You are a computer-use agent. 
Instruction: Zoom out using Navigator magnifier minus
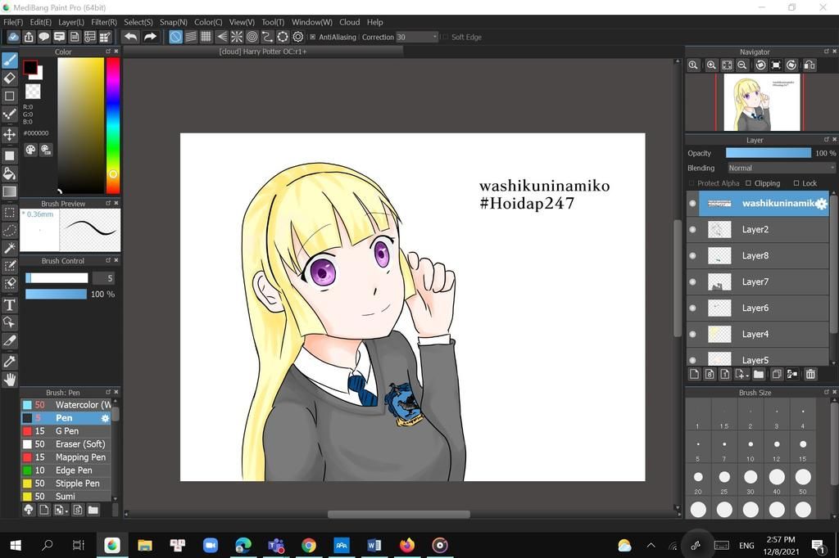pos(742,65)
